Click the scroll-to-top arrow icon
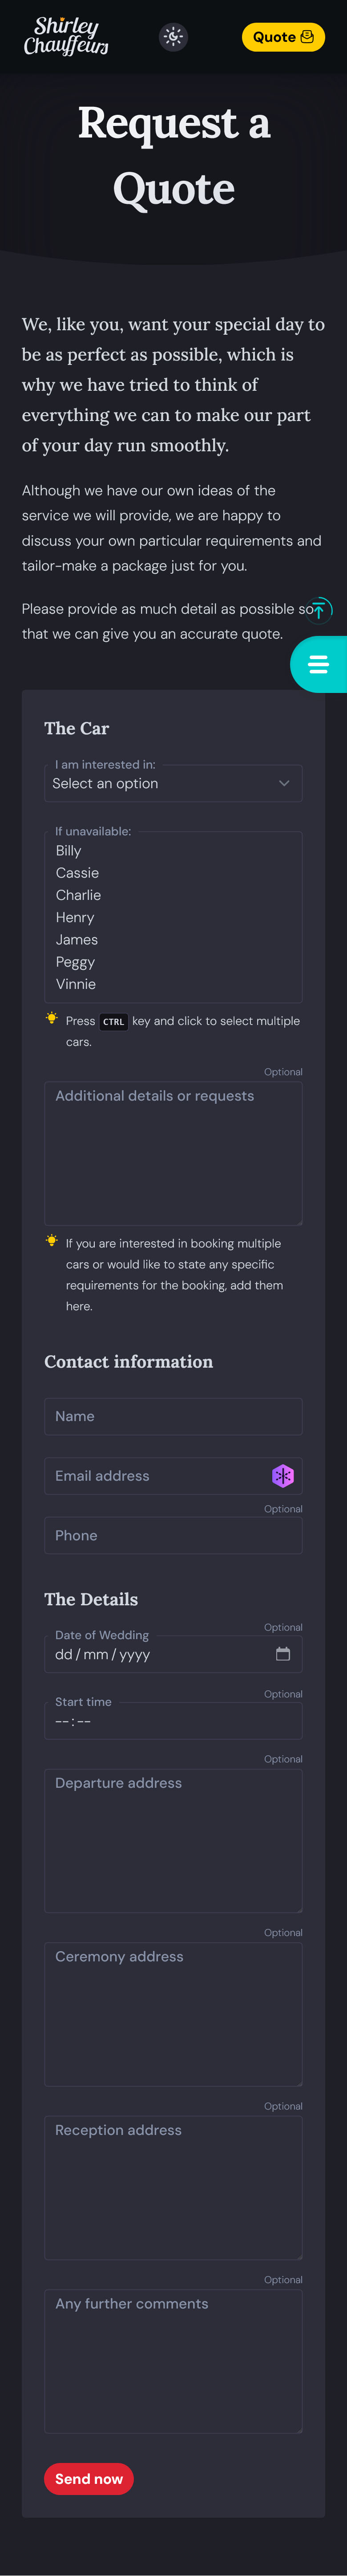347x2576 pixels. point(318,609)
